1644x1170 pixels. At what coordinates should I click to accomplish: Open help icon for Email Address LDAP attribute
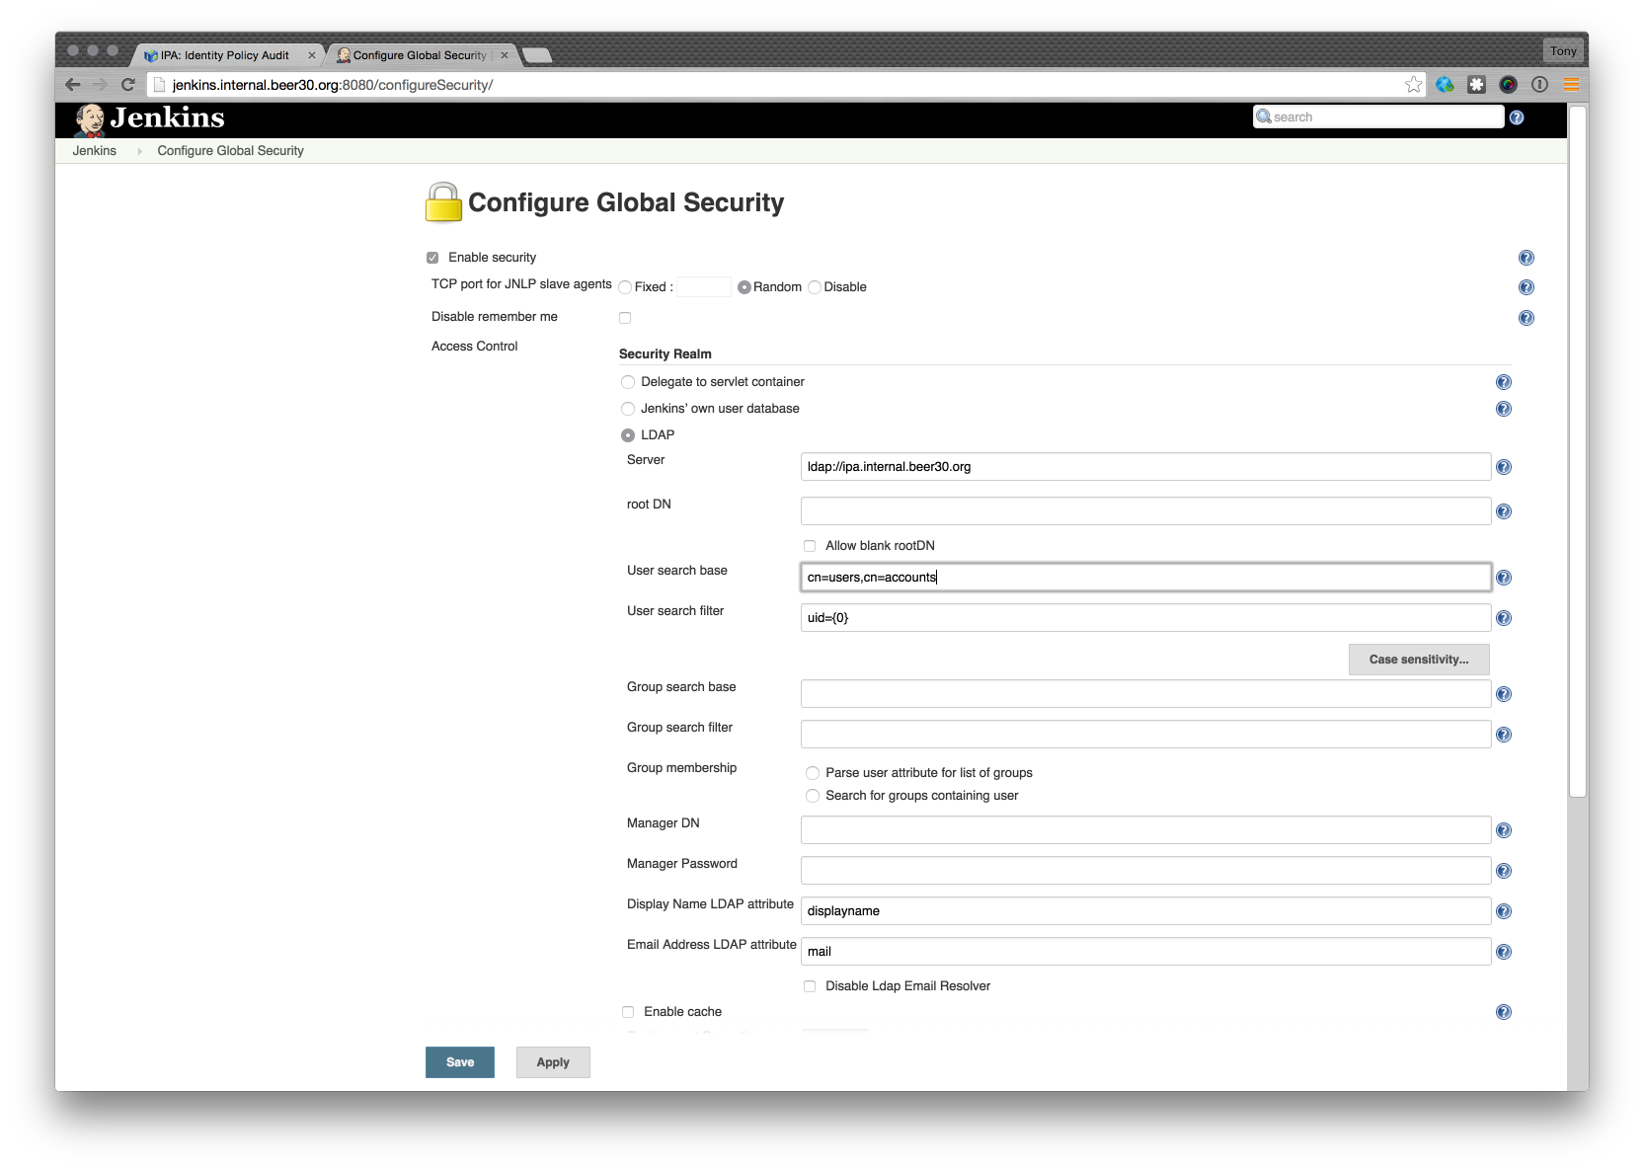click(1503, 952)
